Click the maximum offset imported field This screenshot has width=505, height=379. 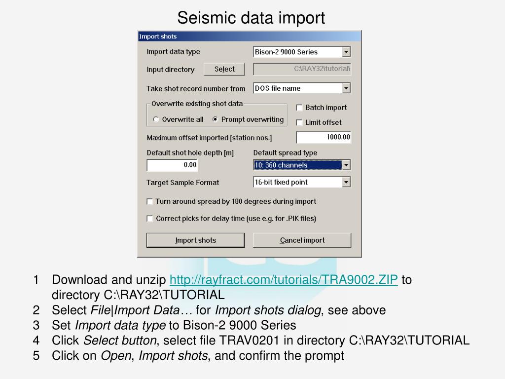pos(324,137)
